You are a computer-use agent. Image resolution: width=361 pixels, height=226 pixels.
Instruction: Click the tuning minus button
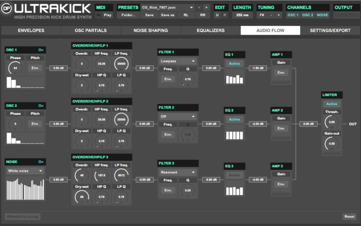(x=271, y=15)
